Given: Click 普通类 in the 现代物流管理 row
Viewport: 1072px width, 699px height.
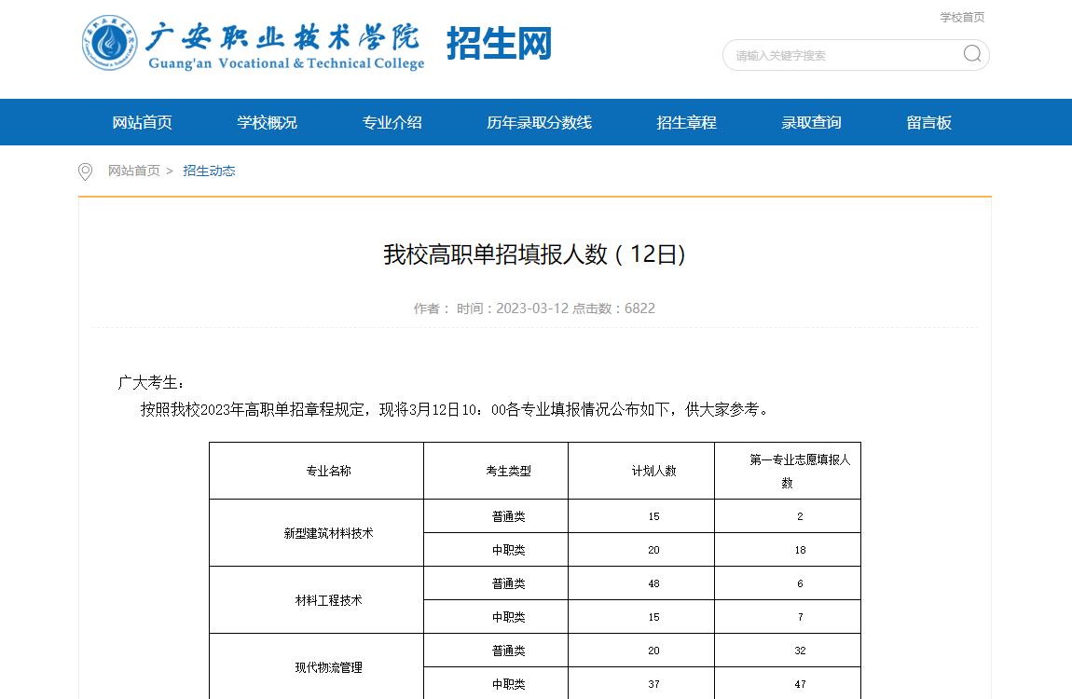Looking at the screenshot, I should pyautogui.click(x=496, y=651).
